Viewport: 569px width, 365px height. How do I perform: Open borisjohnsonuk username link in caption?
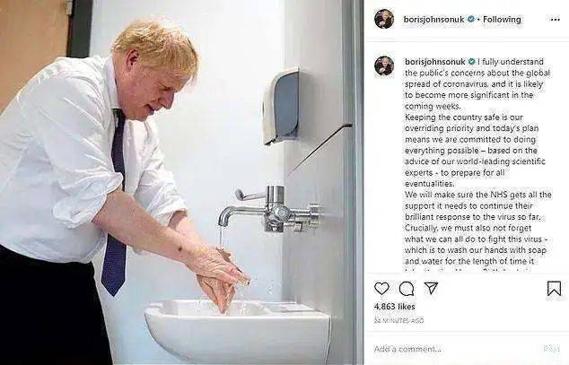[x=434, y=62]
